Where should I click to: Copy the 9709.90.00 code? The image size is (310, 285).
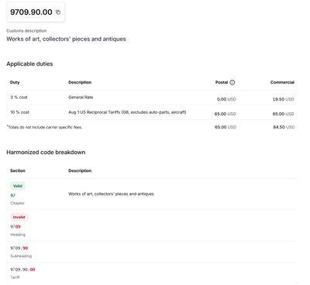click(58, 12)
